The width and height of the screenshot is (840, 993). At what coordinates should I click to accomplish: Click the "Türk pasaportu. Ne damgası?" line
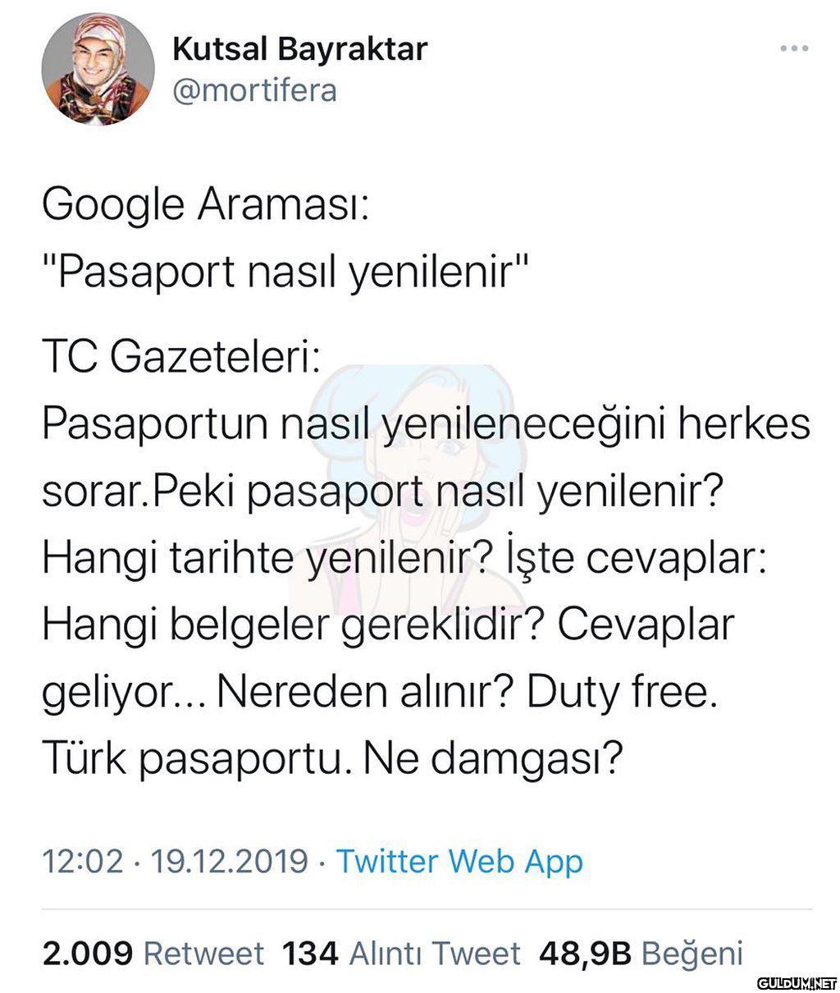click(332, 758)
